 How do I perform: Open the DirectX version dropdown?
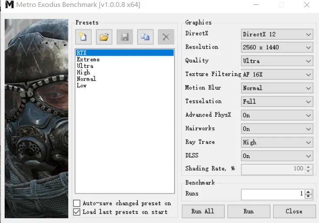coord(277,34)
